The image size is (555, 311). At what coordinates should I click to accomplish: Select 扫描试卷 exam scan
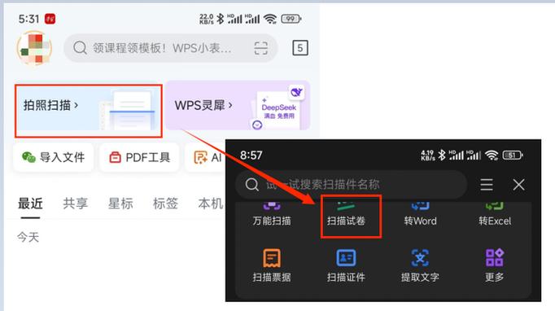pos(346,215)
